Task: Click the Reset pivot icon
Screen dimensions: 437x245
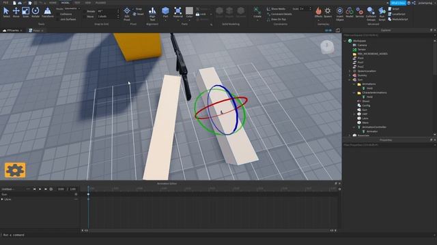Action: click(x=135, y=14)
